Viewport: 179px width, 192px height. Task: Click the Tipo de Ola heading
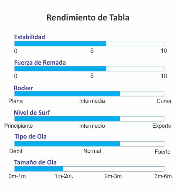click(30, 136)
